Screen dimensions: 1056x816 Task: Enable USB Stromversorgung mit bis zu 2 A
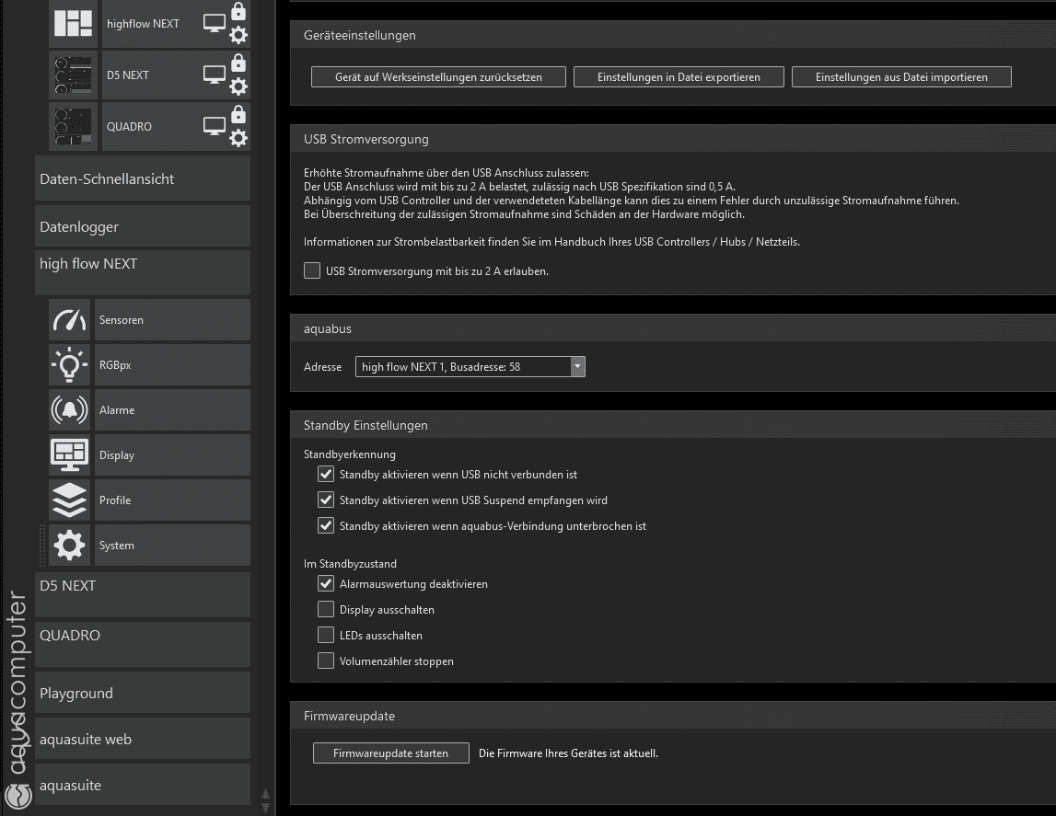[x=312, y=270]
